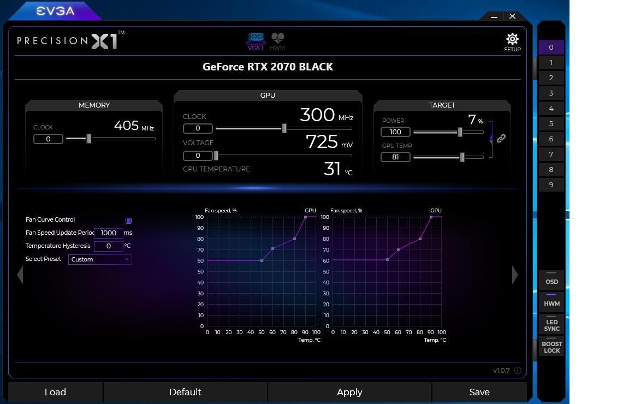Go to next panel with right arrow
Viewport: 629px width, 404px height.
(514, 275)
